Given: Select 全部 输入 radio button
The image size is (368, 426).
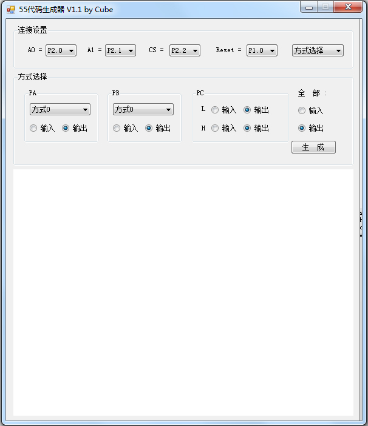Looking at the screenshot, I should click(302, 110).
